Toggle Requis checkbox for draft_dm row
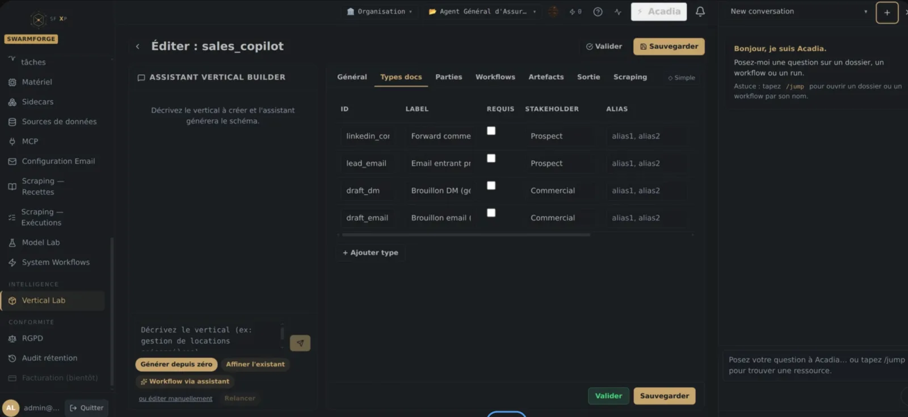This screenshot has height=417, width=908. coord(491,185)
